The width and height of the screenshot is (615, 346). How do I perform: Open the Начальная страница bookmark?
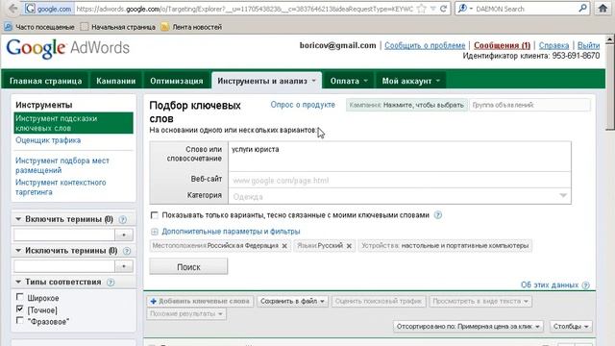pyautogui.click(x=118, y=27)
